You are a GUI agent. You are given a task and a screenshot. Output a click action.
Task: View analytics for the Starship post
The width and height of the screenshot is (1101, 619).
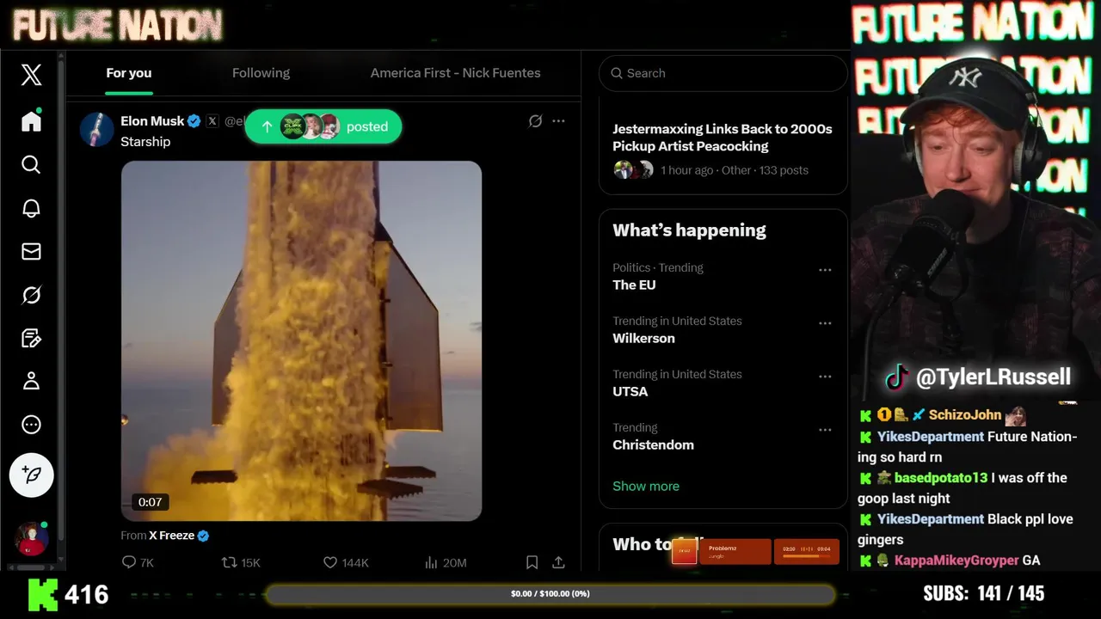pyautogui.click(x=446, y=562)
